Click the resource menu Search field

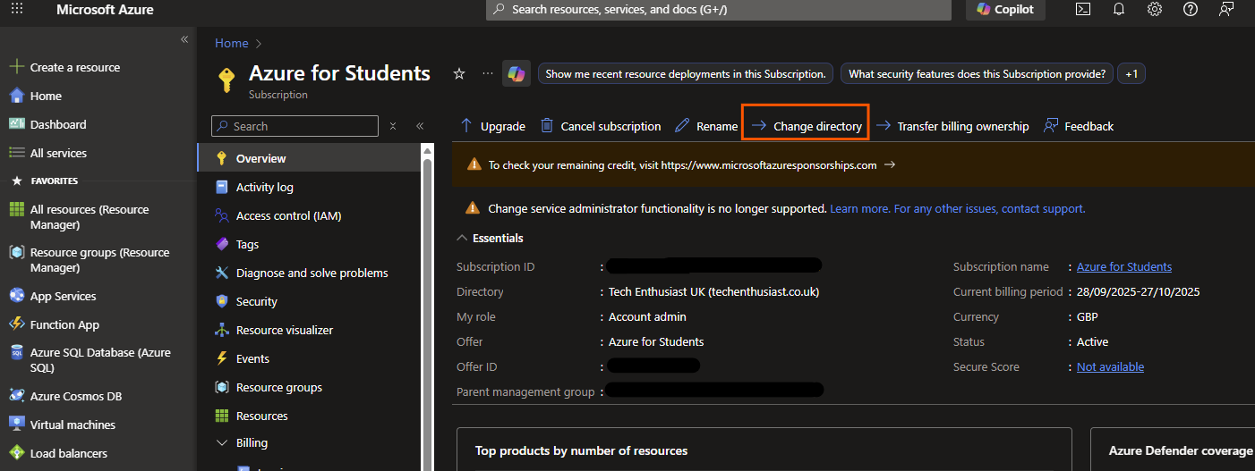pos(294,126)
